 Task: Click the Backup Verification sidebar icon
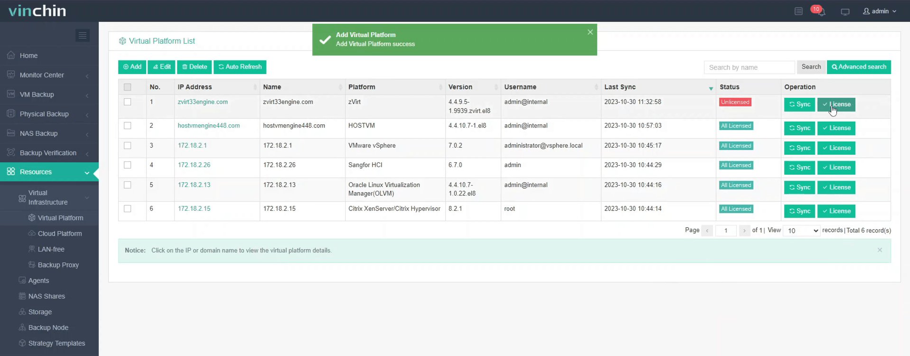(x=11, y=153)
